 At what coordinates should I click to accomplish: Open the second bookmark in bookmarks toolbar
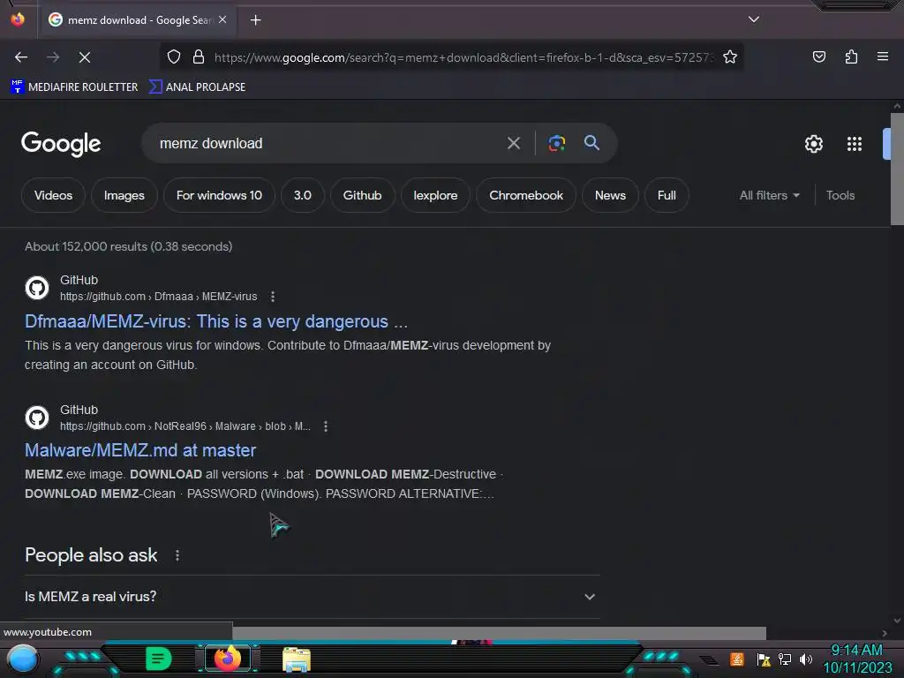(197, 87)
